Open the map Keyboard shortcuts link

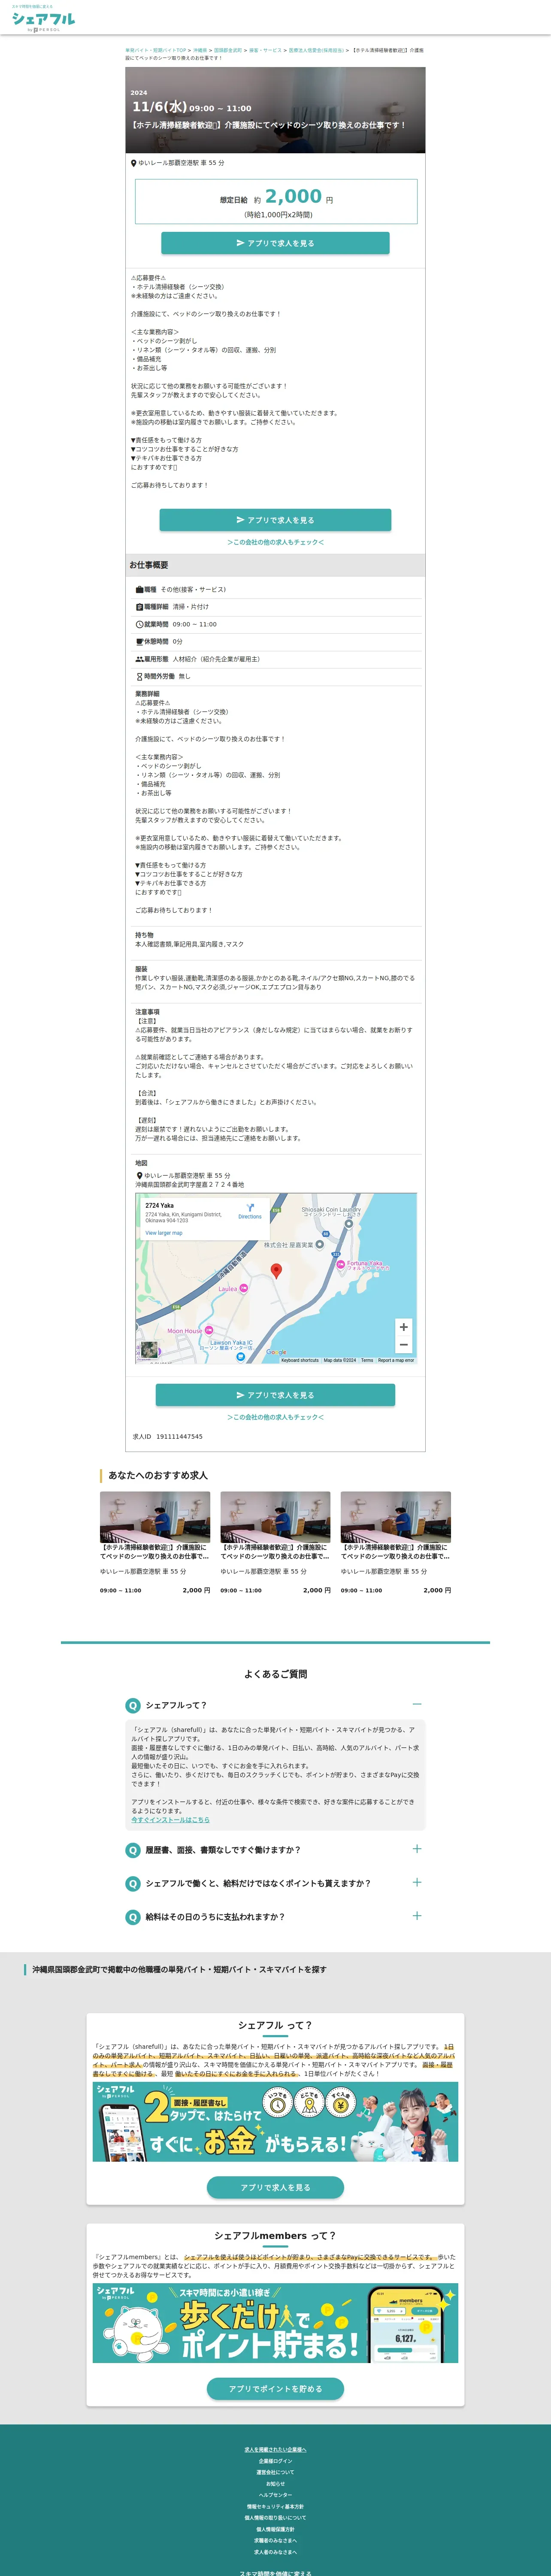(x=300, y=1360)
